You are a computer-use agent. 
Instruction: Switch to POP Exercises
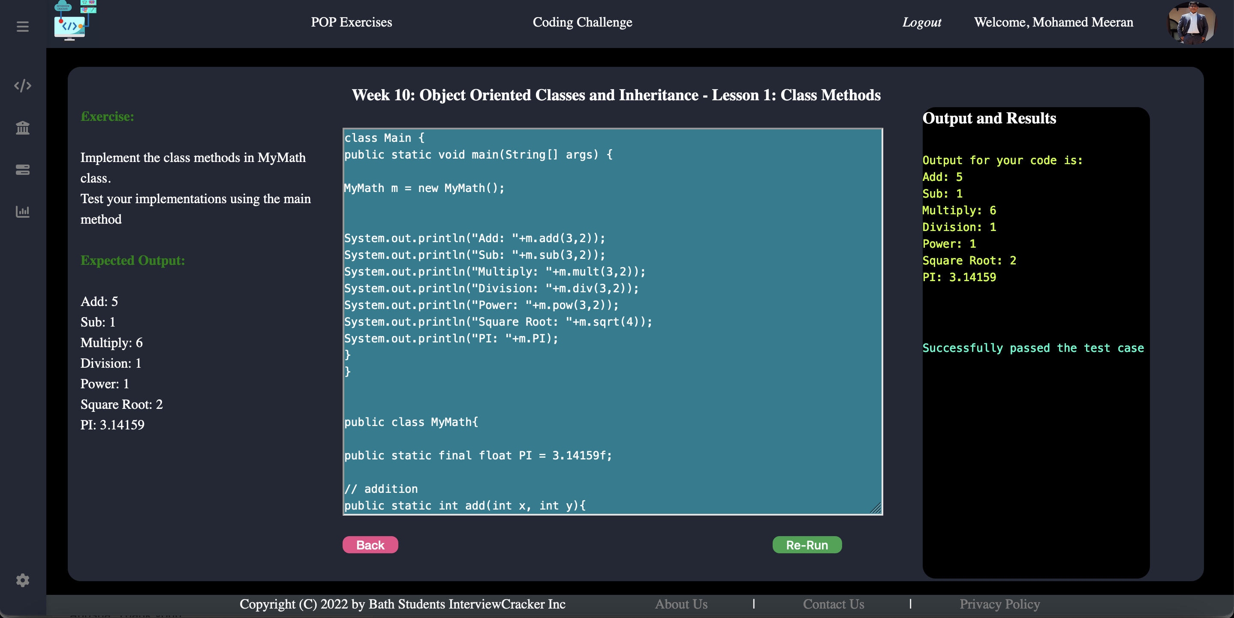coord(351,22)
